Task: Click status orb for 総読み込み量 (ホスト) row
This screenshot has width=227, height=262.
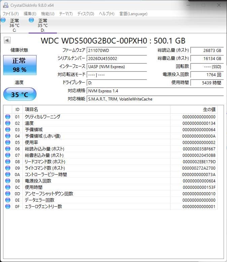Action: point(8,149)
